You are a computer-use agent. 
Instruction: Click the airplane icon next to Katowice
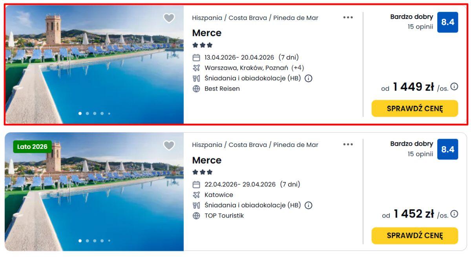tap(196, 195)
